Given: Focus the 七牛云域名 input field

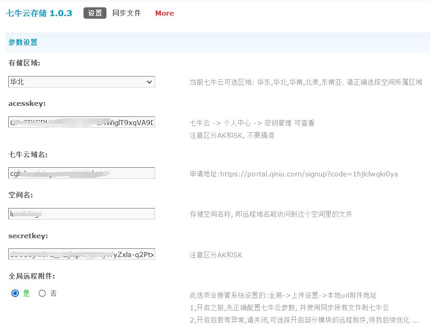Looking at the screenshot, I should (81, 173).
